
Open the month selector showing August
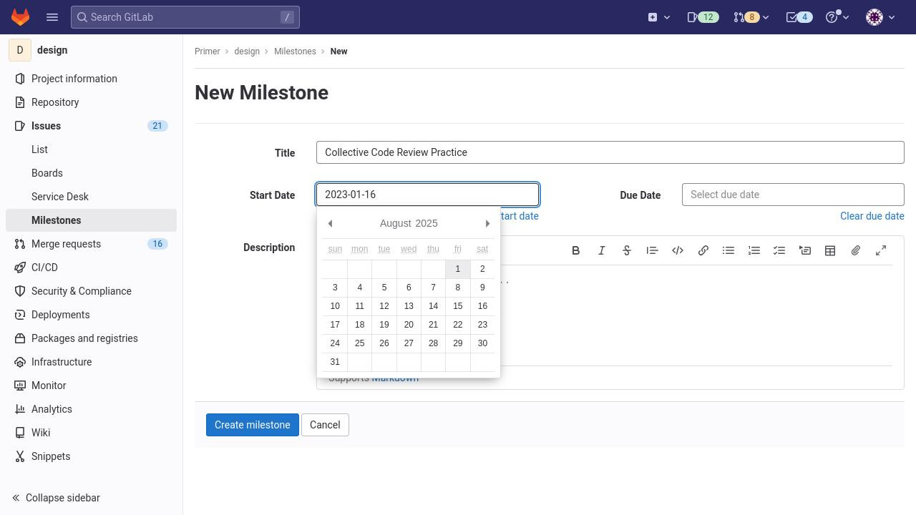[396, 223]
